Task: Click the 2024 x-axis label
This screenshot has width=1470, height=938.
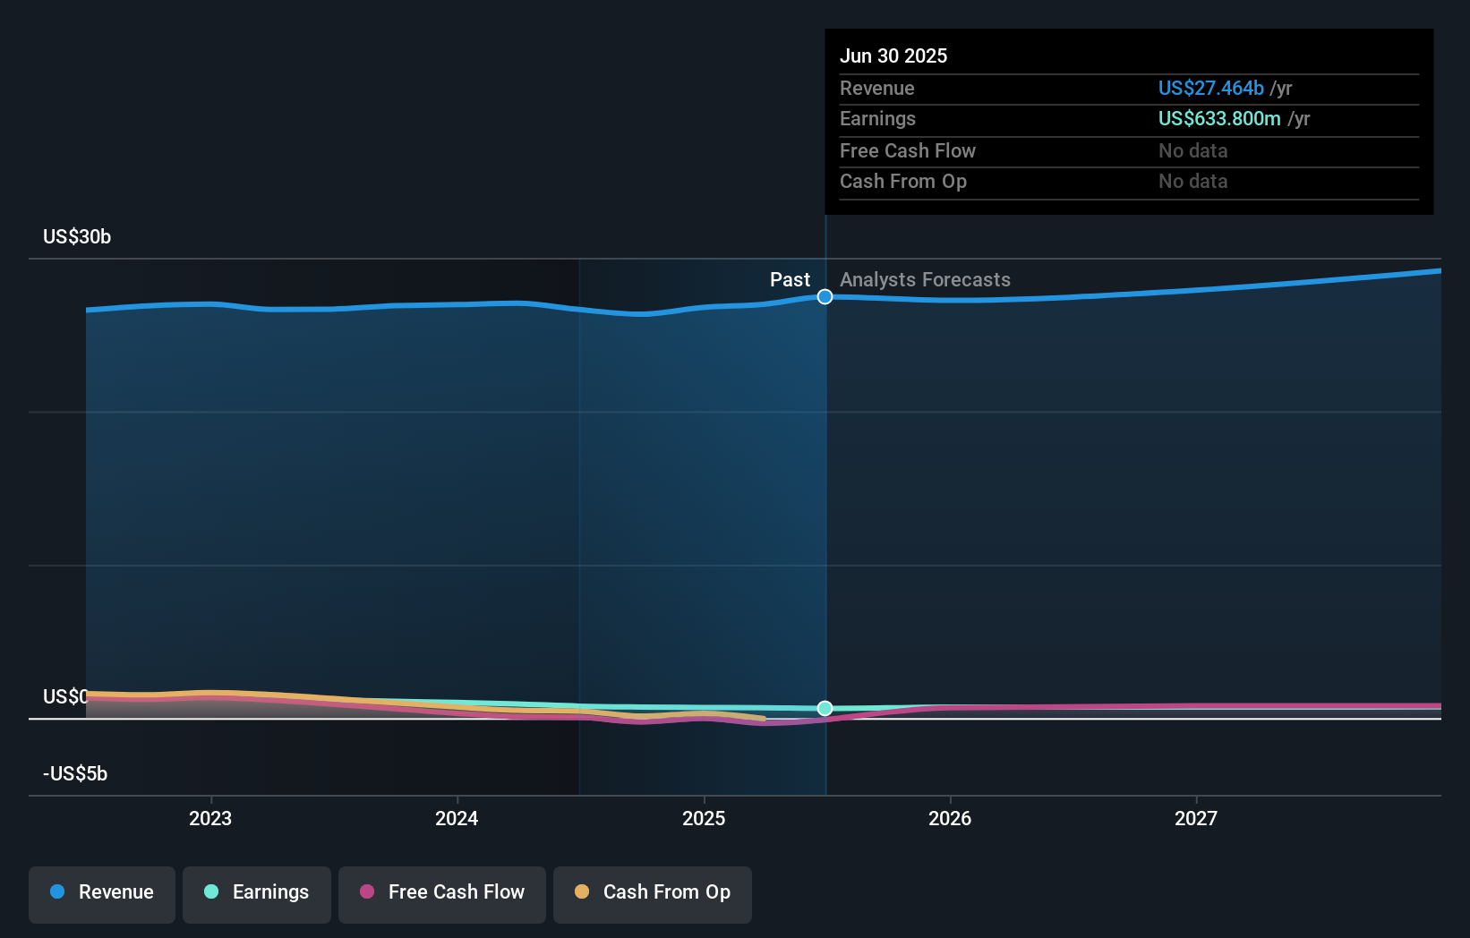Action: 457,818
